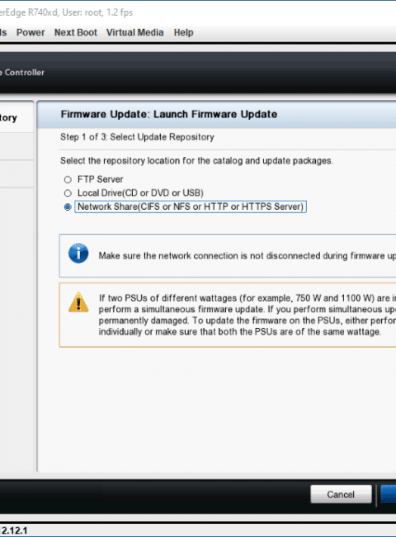This screenshot has width=396, height=537.
Task: Click the yellow warning triangle icon
Action: coord(78,302)
